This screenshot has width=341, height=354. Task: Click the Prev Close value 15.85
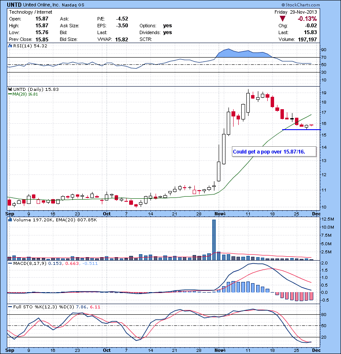[42, 40]
